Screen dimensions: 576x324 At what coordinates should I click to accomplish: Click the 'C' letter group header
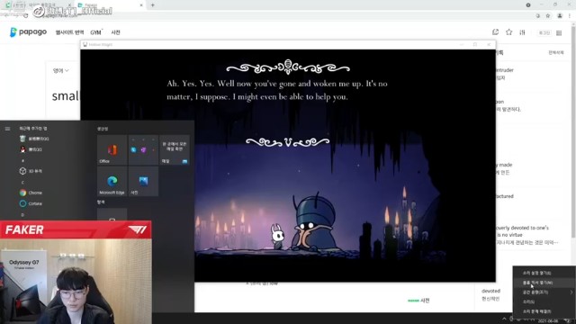tap(22, 182)
